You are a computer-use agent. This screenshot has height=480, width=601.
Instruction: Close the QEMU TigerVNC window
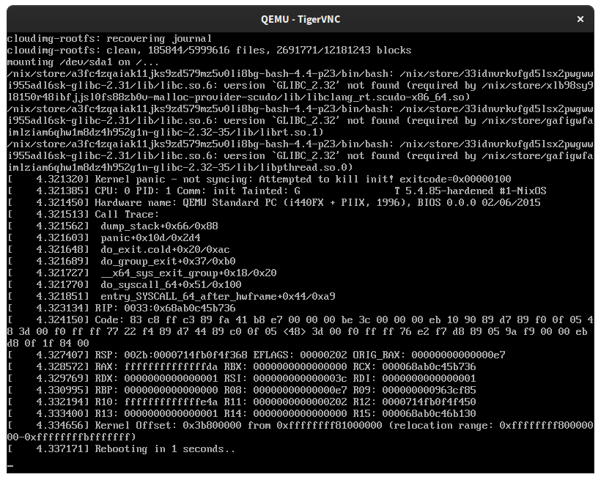coord(580,19)
